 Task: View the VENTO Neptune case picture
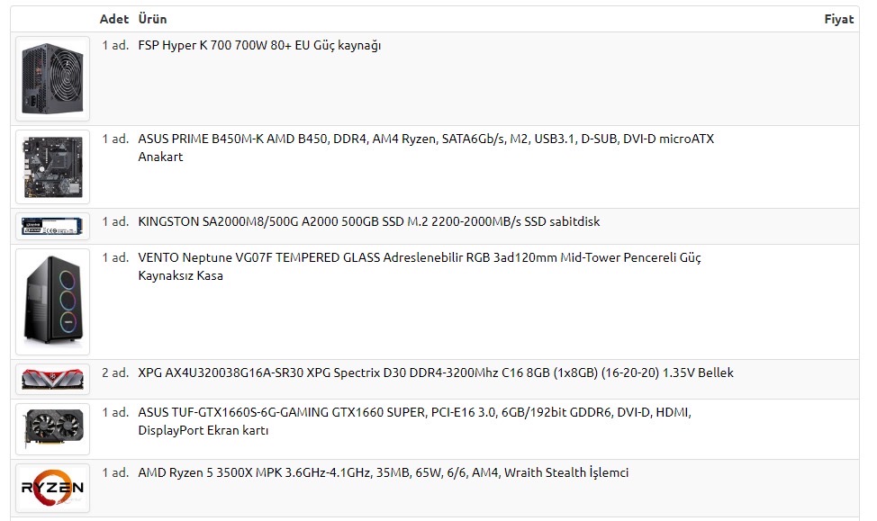52,301
